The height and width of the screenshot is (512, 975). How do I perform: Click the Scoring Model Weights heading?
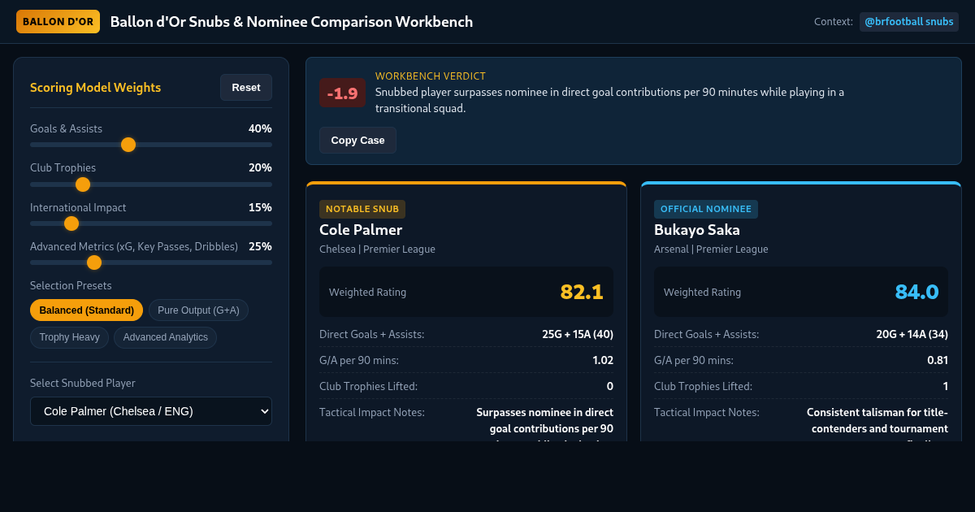(x=95, y=88)
